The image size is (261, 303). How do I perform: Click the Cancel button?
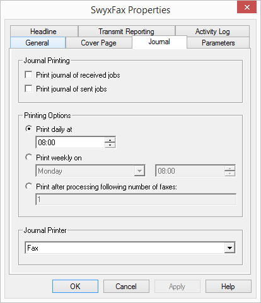pos(126,287)
